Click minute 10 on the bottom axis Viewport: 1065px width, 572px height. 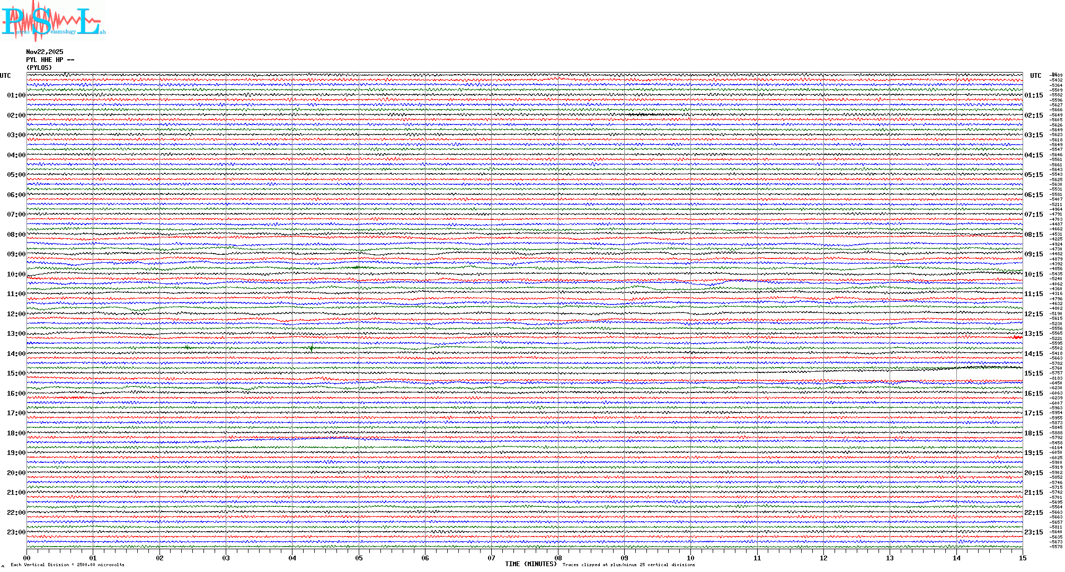(691, 558)
